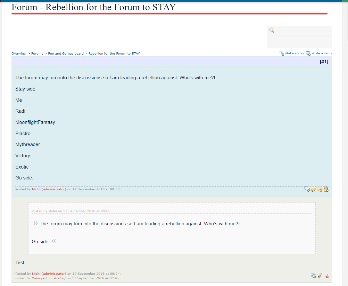Open the Make sticky text link
This screenshot has width=348, height=286.
(x=294, y=53)
